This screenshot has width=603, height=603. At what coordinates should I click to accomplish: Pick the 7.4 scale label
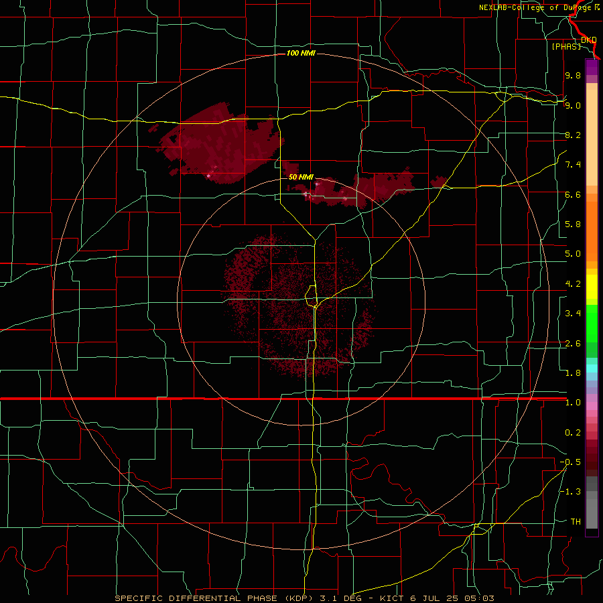[573, 165]
